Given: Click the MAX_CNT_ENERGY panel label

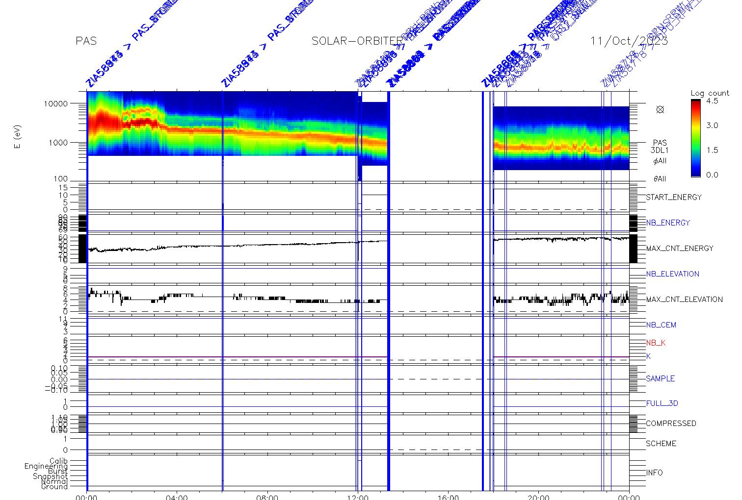Looking at the screenshot, I should pyautogui.click(x=680, y=249).
